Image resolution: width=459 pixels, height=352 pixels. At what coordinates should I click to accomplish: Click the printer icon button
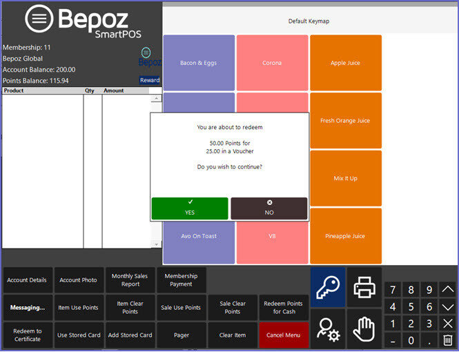pos(364,287)
